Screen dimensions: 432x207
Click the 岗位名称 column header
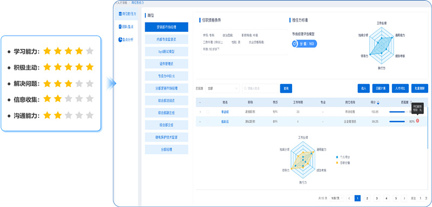pos(349,102)
